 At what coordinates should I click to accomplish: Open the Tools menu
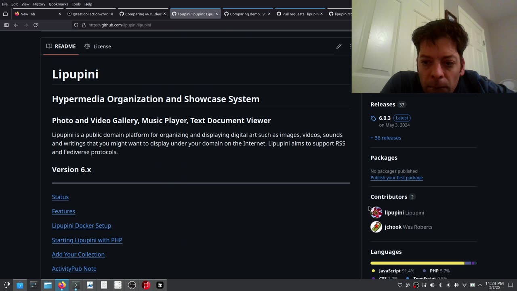click(x=76, y=4)
